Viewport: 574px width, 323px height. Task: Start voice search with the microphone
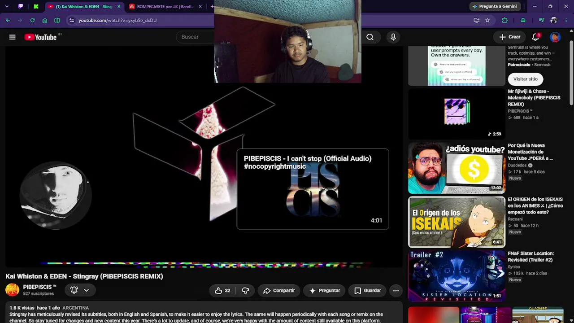pyautogui.click(x=393, y=37)
